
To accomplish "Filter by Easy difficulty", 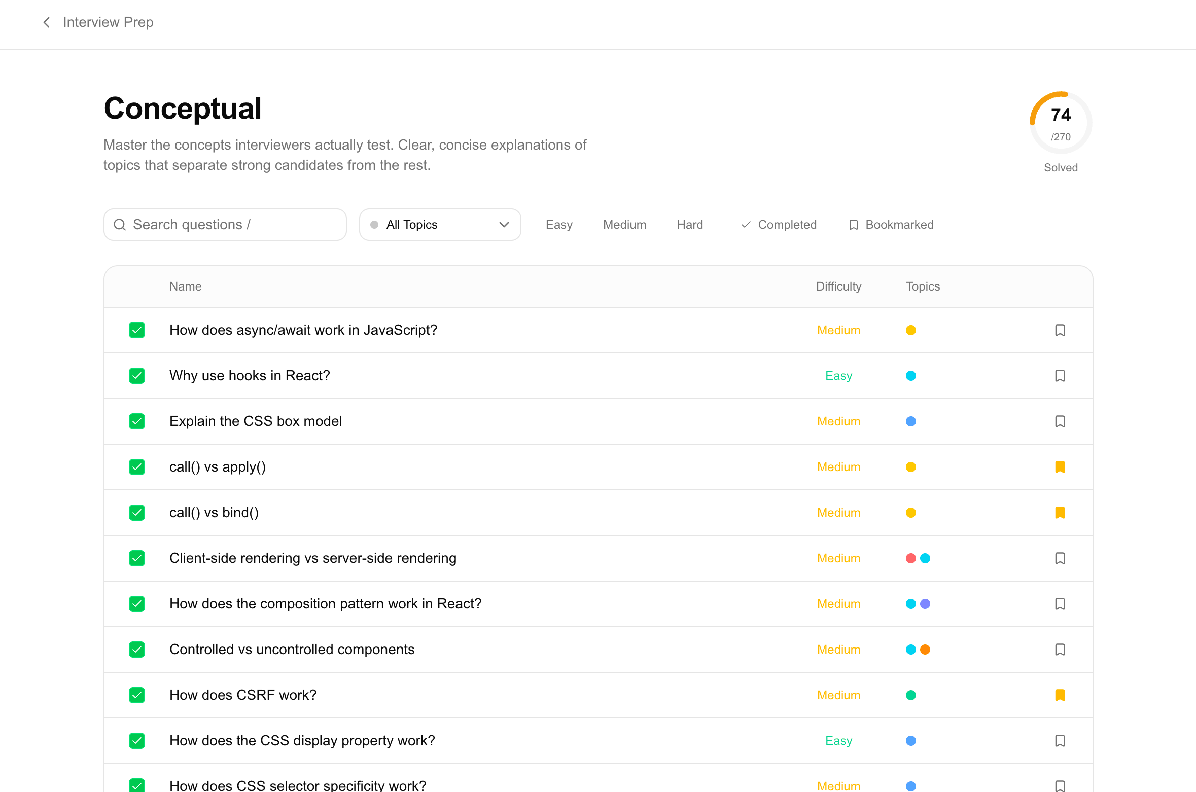I will tap(559, 225).
